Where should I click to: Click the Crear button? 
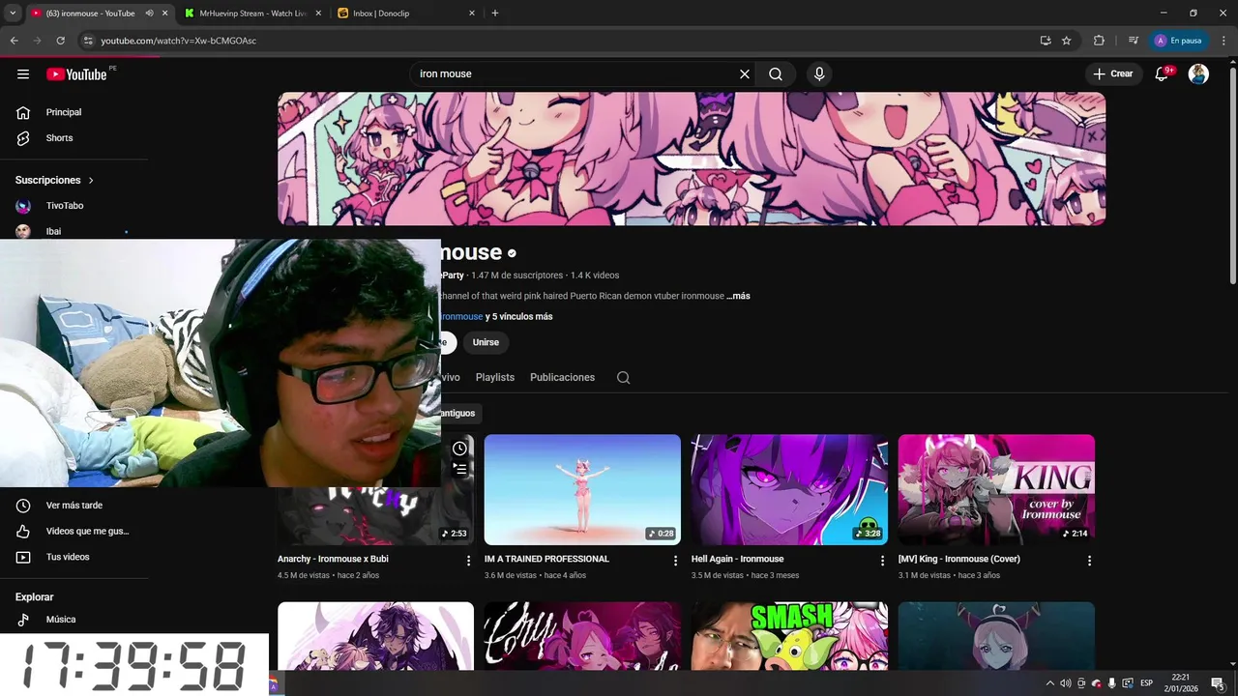[x=1113, y=74]
